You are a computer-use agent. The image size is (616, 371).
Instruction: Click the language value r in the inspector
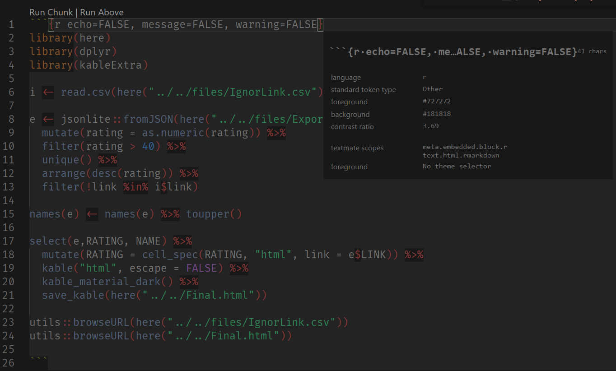pyautogui.click(x=425, y=77)
